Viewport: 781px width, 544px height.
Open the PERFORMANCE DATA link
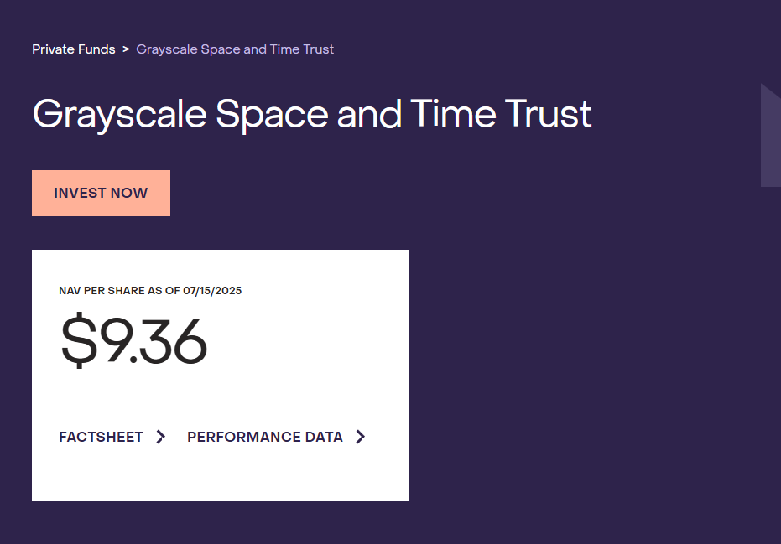pos(264,437)
